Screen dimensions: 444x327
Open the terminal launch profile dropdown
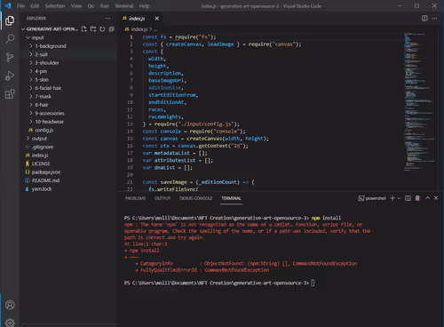[x=399, y=198]
